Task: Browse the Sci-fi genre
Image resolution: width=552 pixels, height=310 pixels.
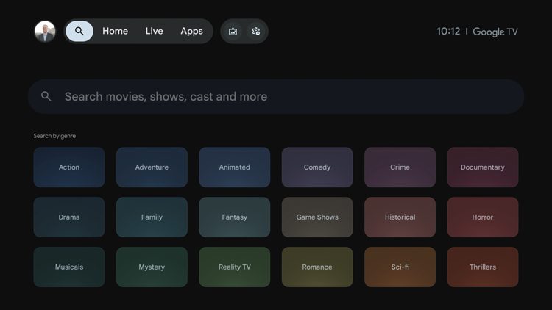Action: point(400,267)
